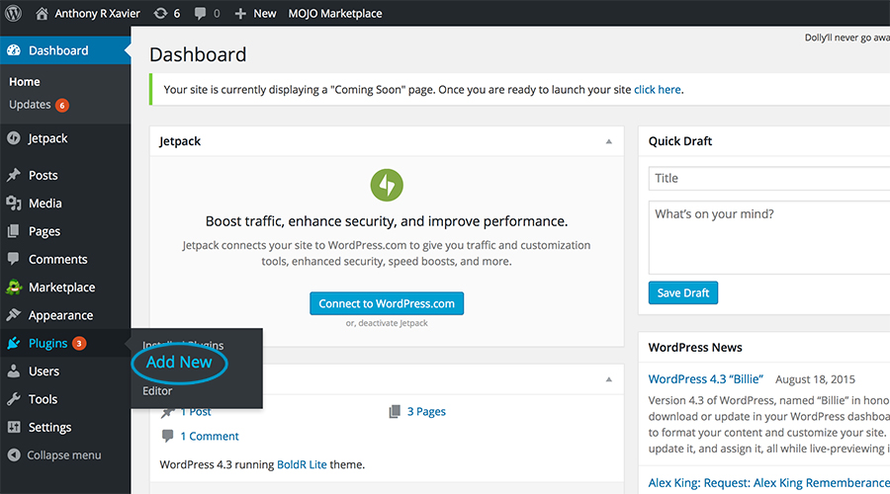The image size is (890, 494).
Task: Open the Appearance menu label
Action: [x=60, y=315]
